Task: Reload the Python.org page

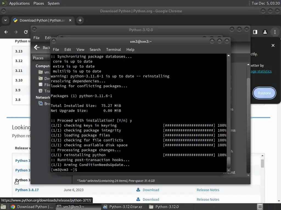Action: 26,32
